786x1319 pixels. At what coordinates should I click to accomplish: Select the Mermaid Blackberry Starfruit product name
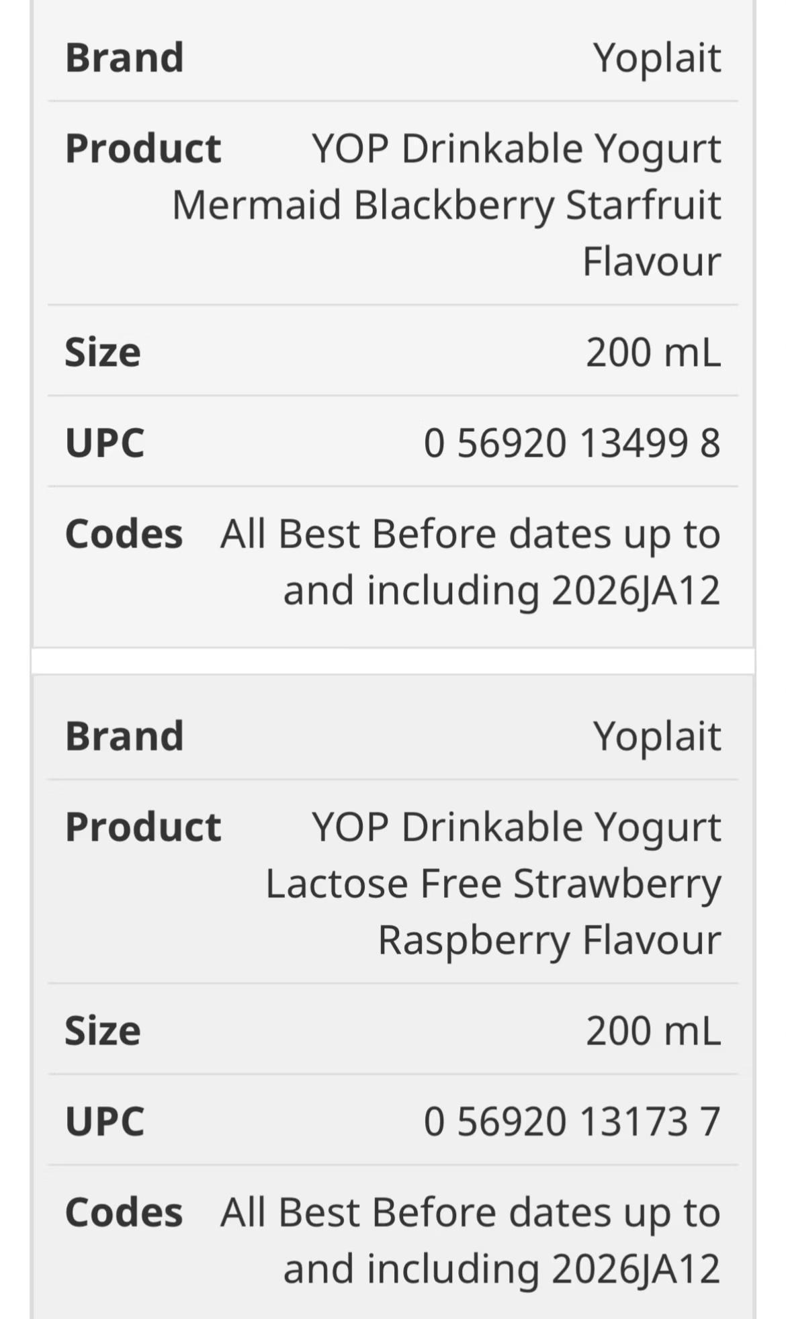[447, 204]
